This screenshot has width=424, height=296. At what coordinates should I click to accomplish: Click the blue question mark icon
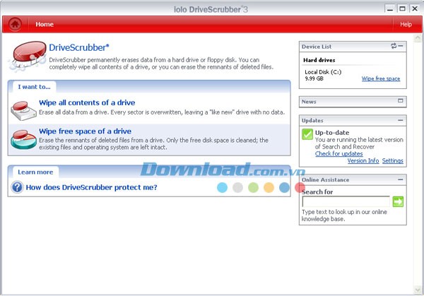pos(17,187)
